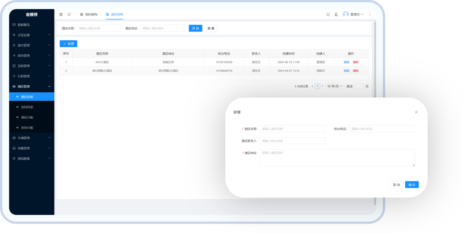
Task: Expand the 会议设置 sidebar menu
Action: point(31,35)
